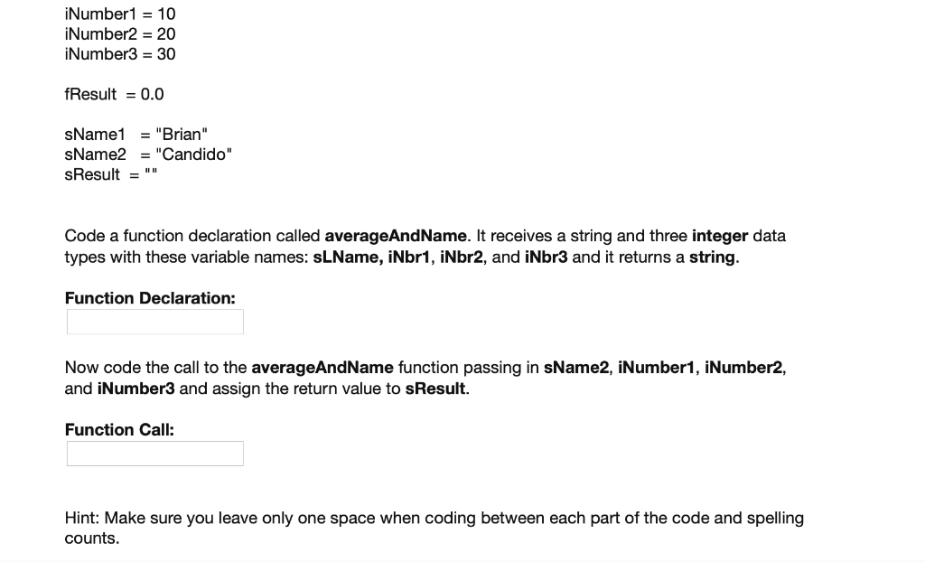Select the line iNumber3 = 30

click(119, 53)
